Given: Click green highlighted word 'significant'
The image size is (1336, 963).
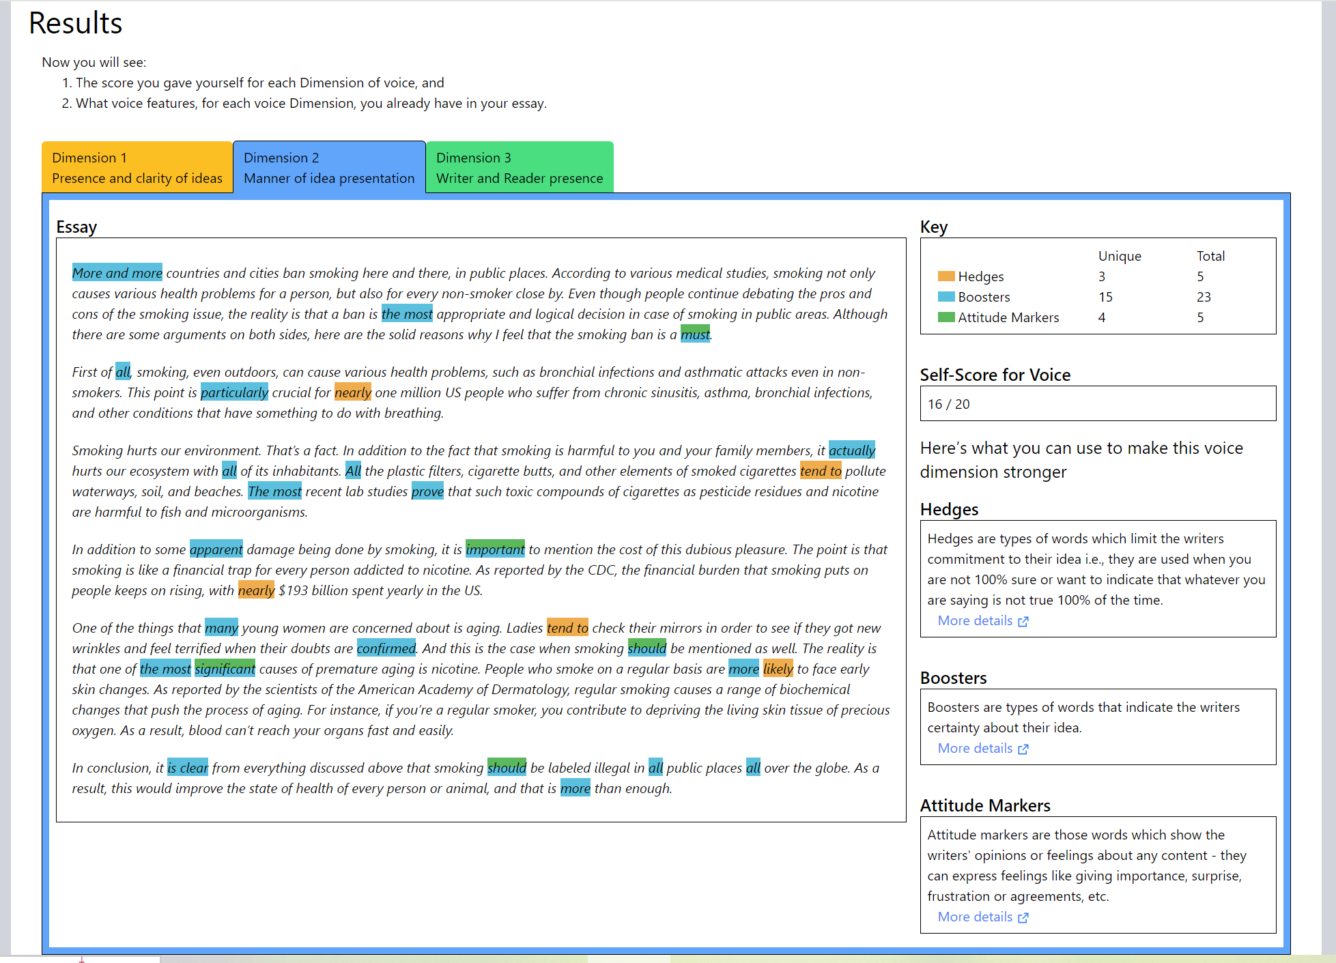Looking at the screenshot, I should point(225,669).
